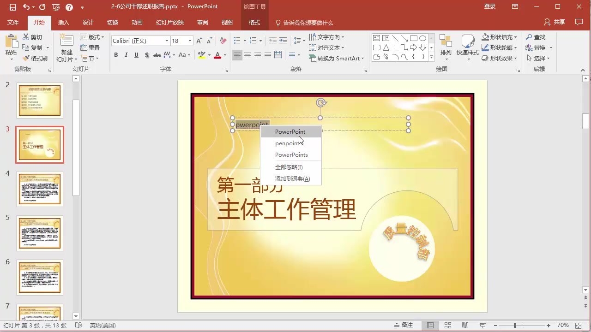Click the 查找 (Find) icon

[x=529, y=37]
